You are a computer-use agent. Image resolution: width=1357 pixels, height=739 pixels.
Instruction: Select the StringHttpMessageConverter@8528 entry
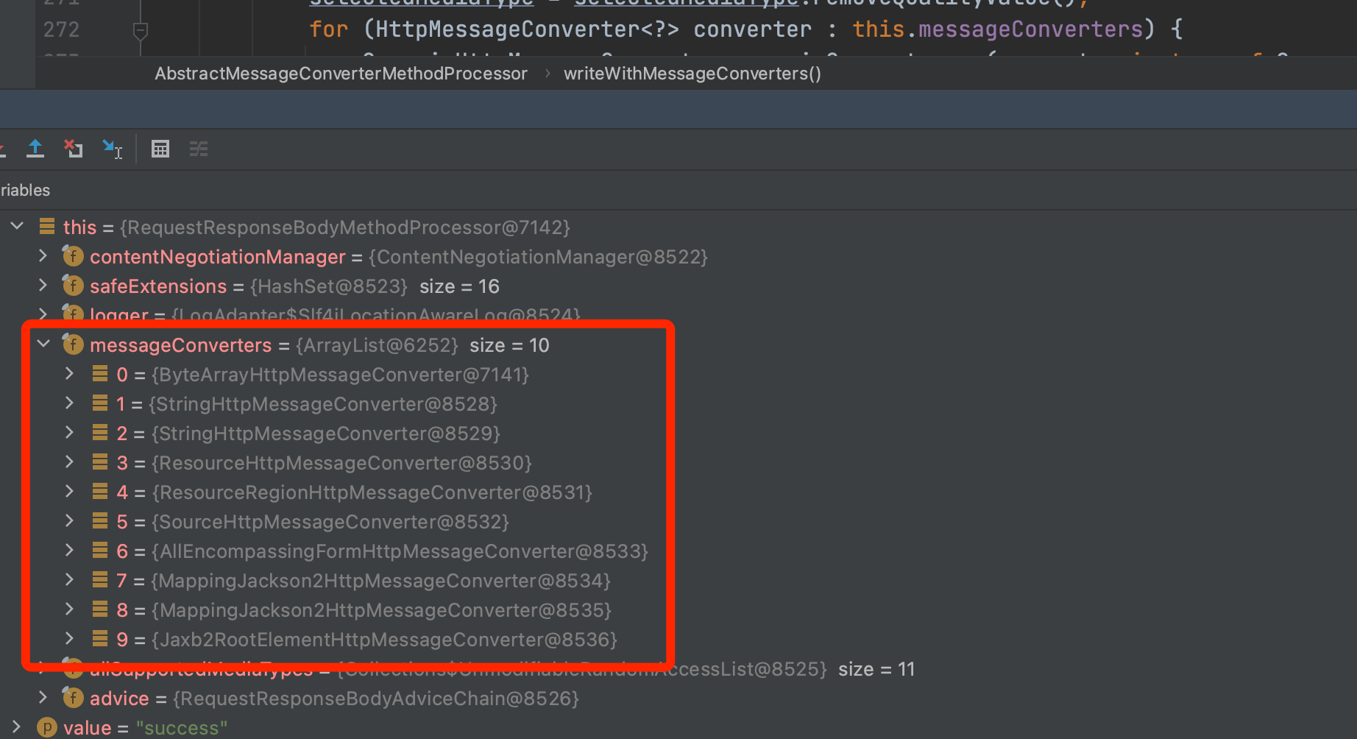678,404
